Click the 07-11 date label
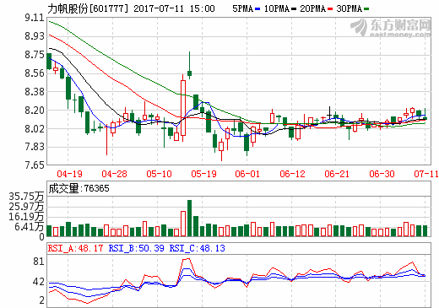 click(x=426, y=174)
